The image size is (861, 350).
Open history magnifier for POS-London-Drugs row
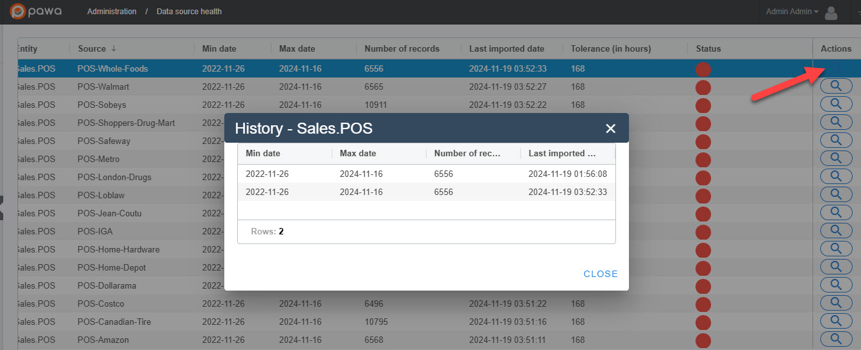[836, 176]
